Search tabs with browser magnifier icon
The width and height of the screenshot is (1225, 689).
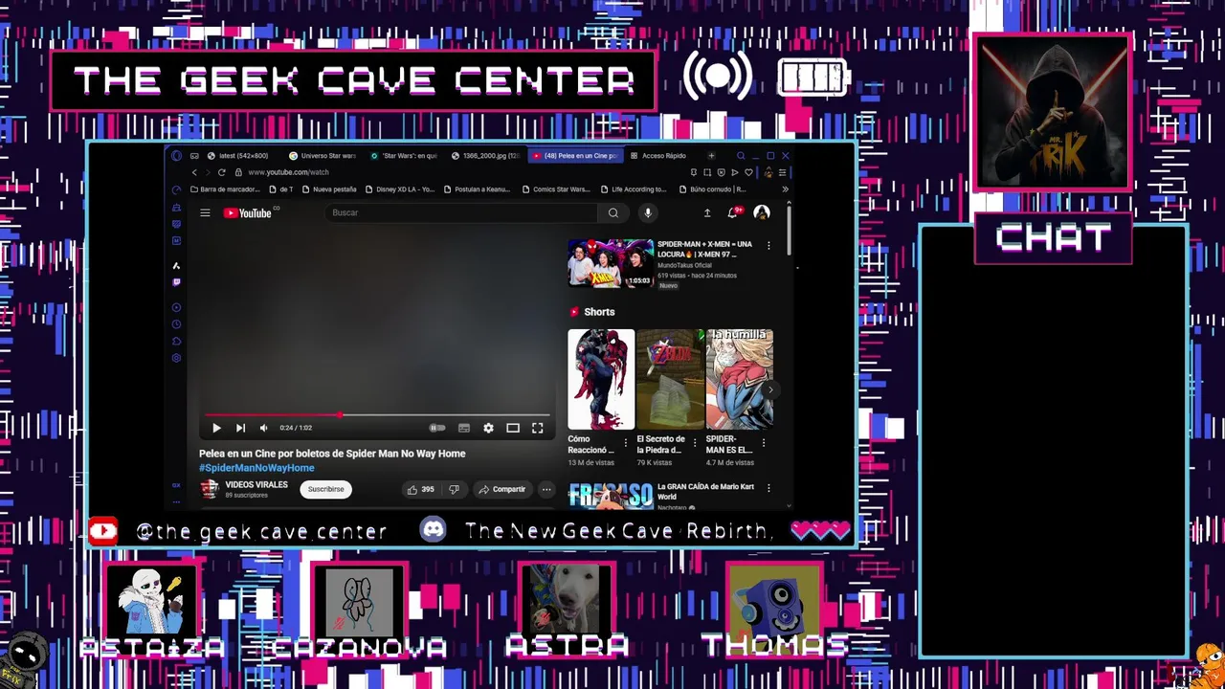coord(741,155)
